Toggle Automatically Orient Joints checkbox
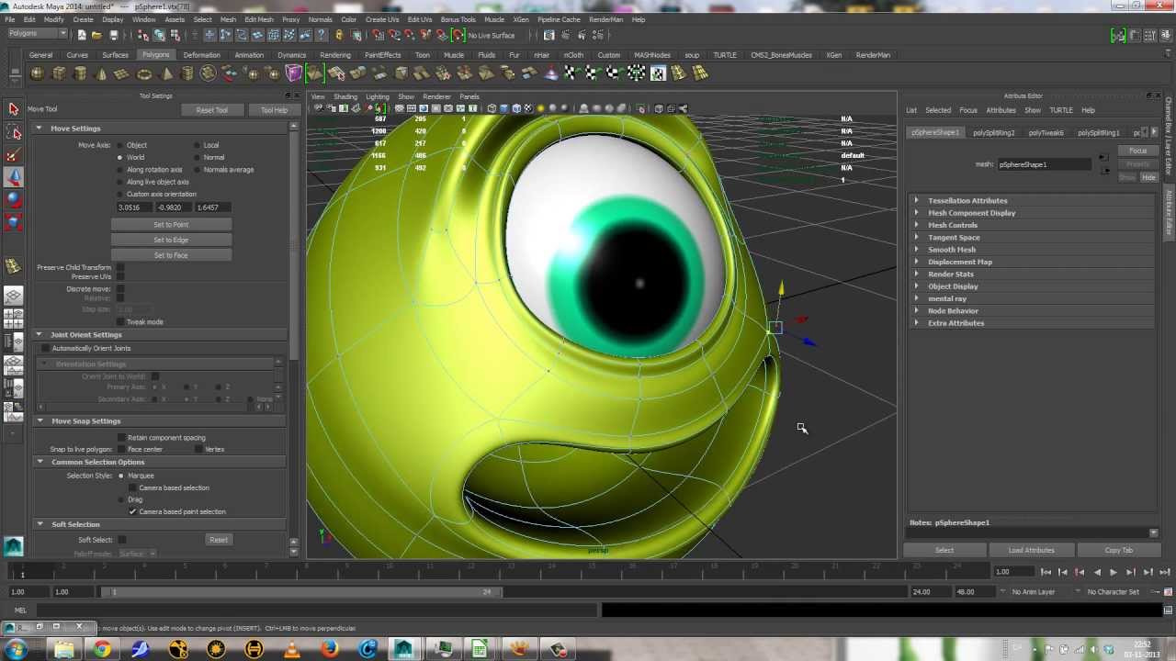This screenshot has width=1176, height=661. [x=46, y=348]
